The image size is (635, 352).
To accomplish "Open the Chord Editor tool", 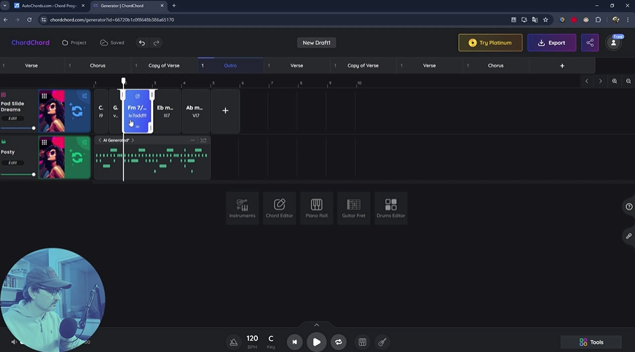I will click(279, 207).
